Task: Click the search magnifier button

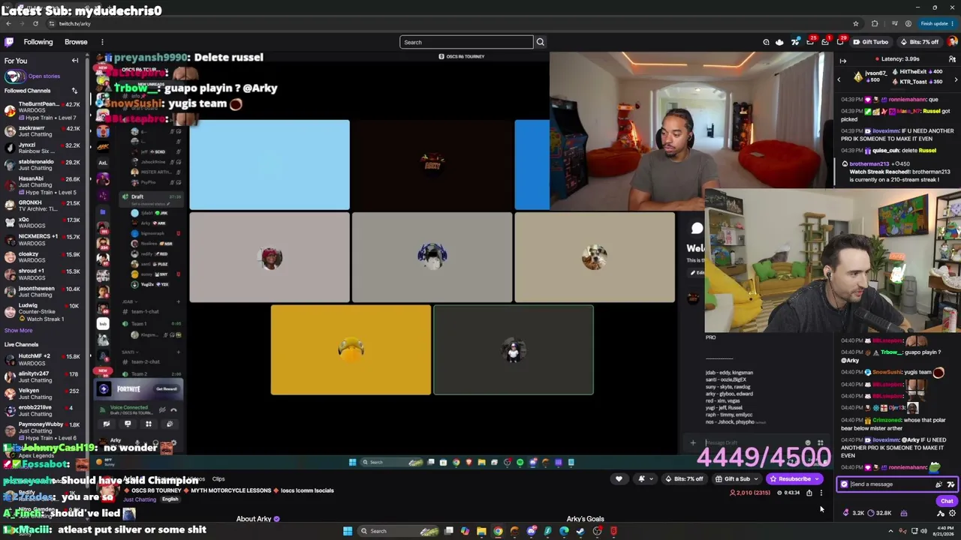Action: click(540, 42)
